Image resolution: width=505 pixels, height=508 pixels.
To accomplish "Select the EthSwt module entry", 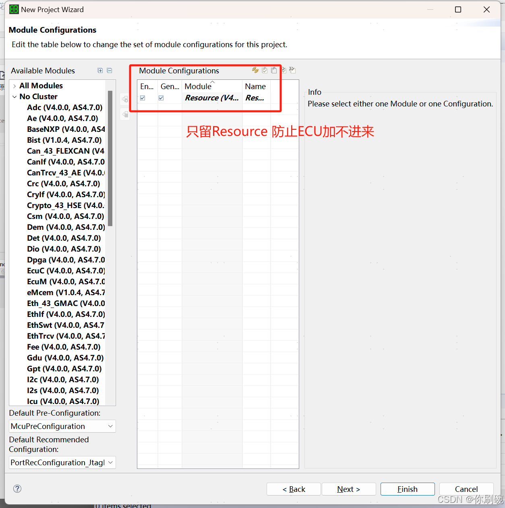I will (66, 325).
